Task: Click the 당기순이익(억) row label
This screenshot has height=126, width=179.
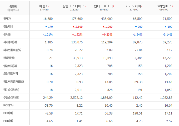Action: coord(11,90)
